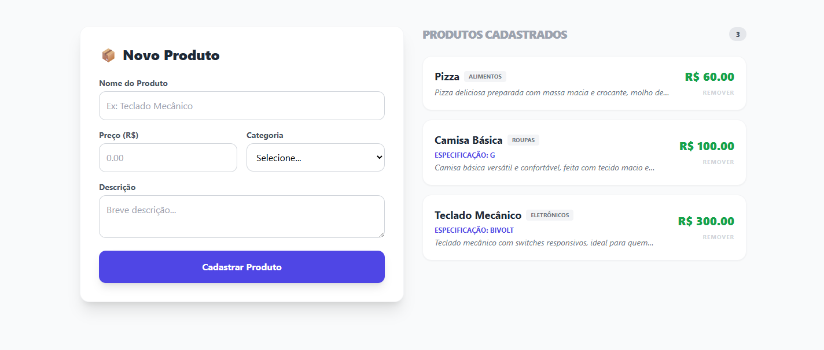This screenshot has width=824, height=350.
Task: Select the Teclado Mecânico product title
Action: click(x=477, y=215)
